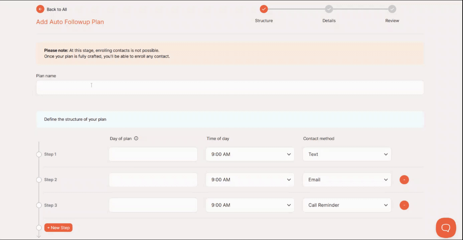Image resolution: width=463 pixels, height=240 pixels.
Task: Click the info icon beside Day of plan
Action: click(x=136, y=138)
